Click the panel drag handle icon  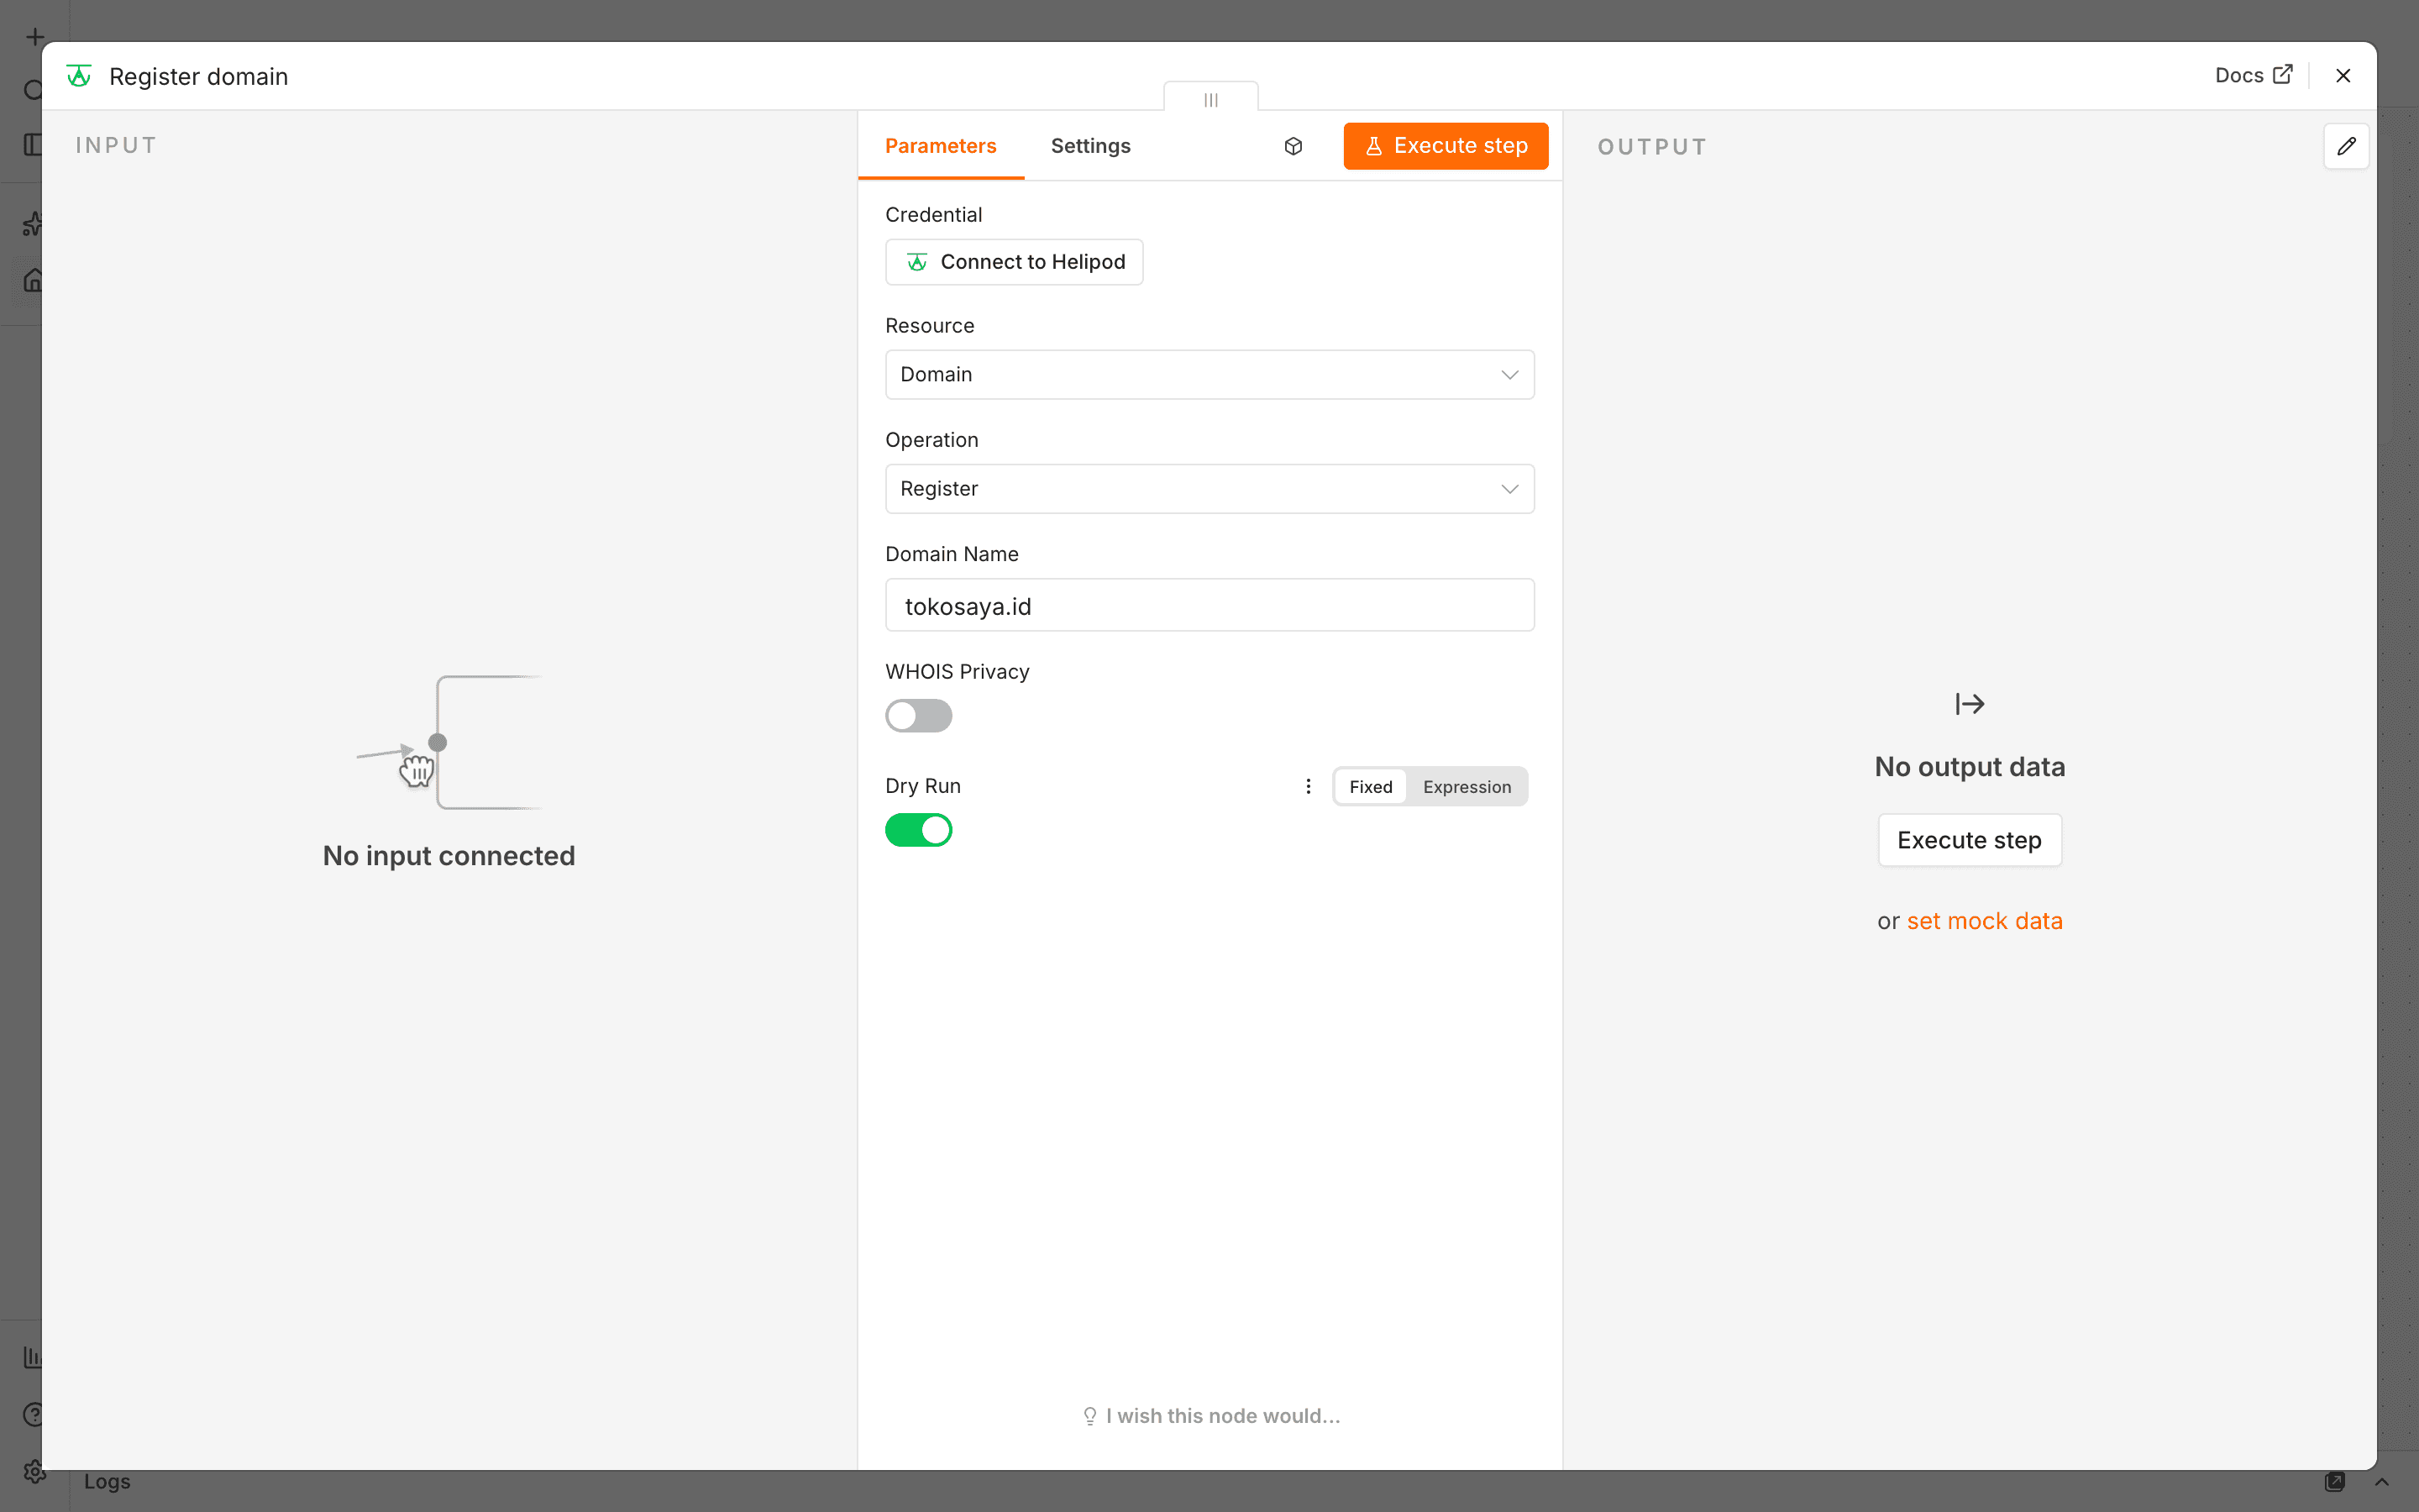click(x=1210, y=99)
